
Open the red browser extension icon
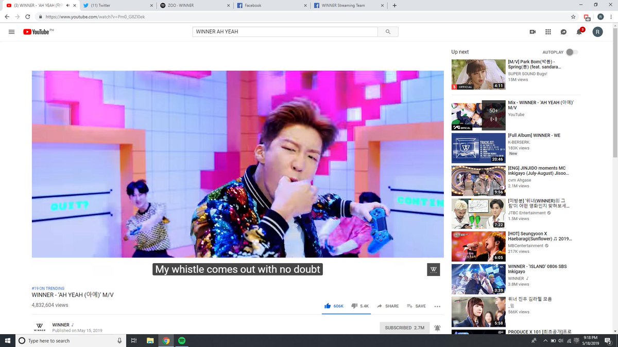tap(587, 17)
